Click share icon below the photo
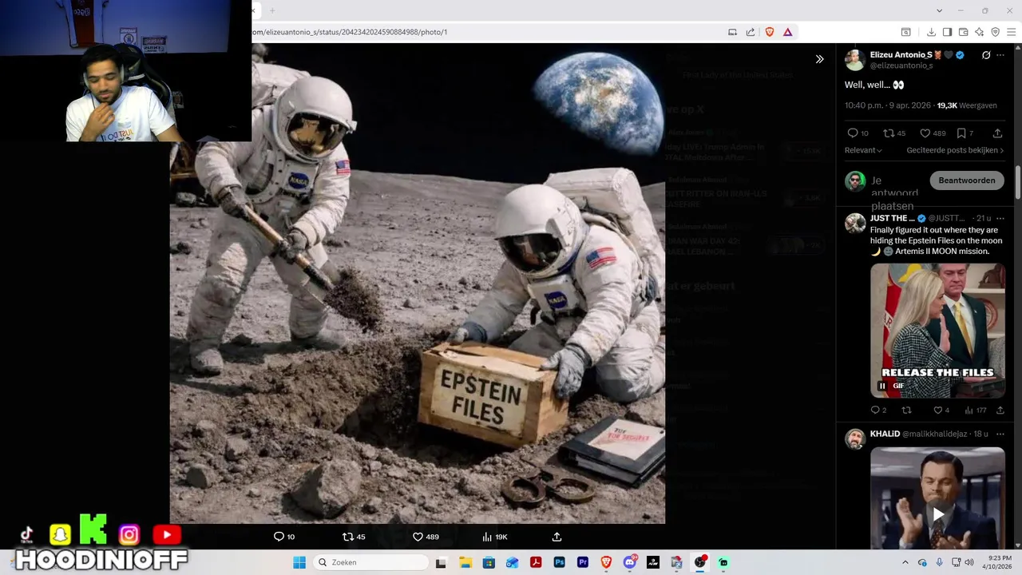1022x575 pixels. click(557, 537)
